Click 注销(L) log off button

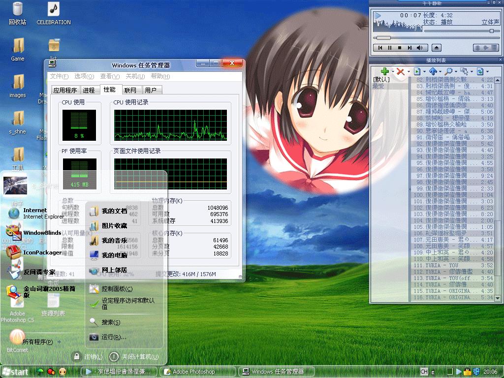[88, 357]
